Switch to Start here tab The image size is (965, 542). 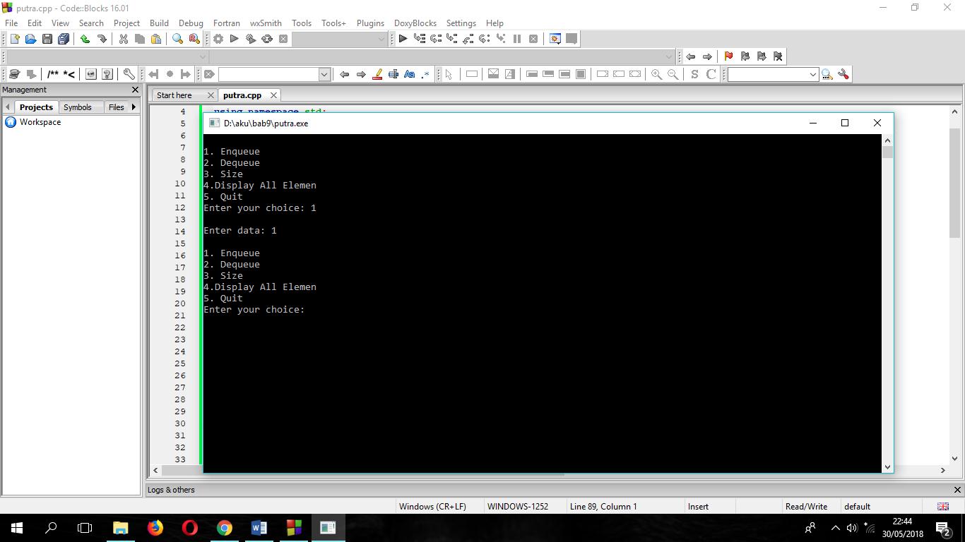click(174, 95)
